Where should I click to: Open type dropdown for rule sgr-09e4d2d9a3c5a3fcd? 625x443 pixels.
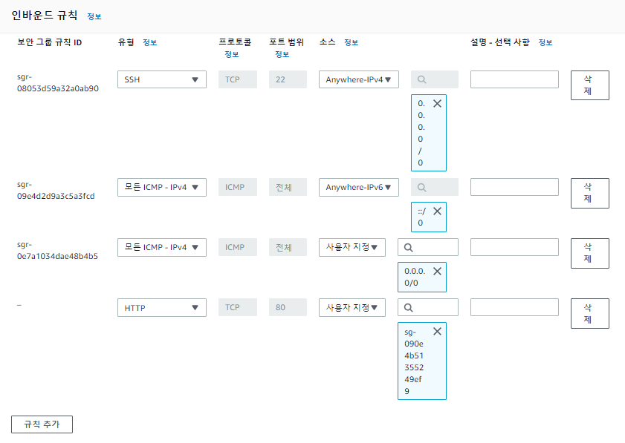coord(162,187)
